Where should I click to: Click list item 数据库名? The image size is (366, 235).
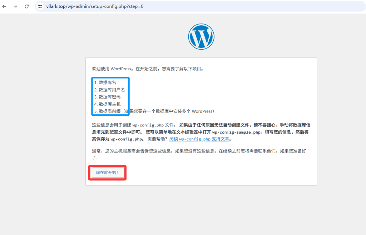tap(106, 82)
